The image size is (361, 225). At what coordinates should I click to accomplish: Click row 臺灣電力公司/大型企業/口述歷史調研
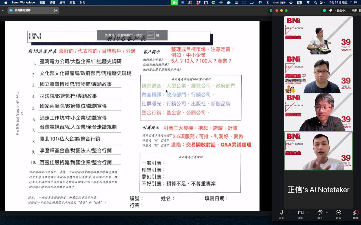pyautogui.click(x=81, y=62)
